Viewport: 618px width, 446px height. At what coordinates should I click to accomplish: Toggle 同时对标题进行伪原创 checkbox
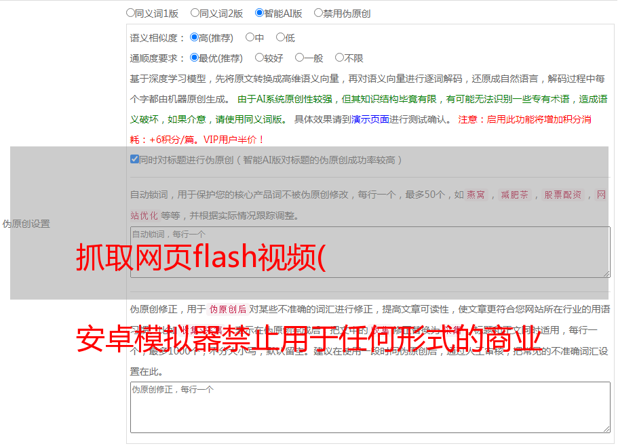pos(134,159)
